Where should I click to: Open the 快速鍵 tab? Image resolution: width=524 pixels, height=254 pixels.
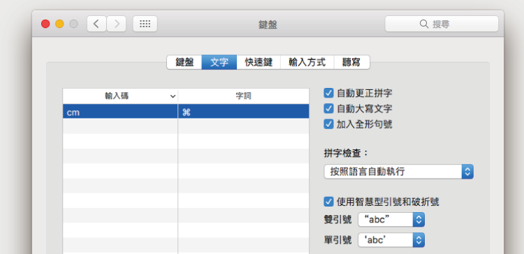[259, 62]
